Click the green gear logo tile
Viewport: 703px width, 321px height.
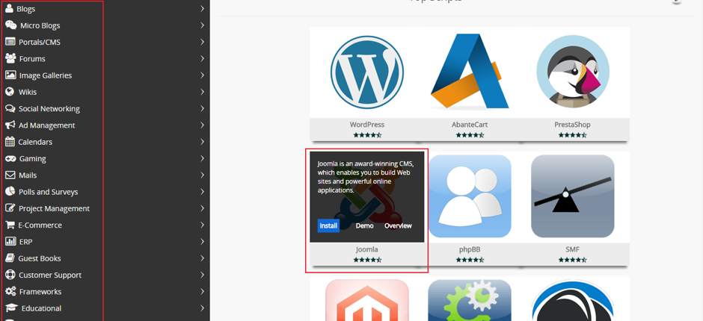[470, 300]
